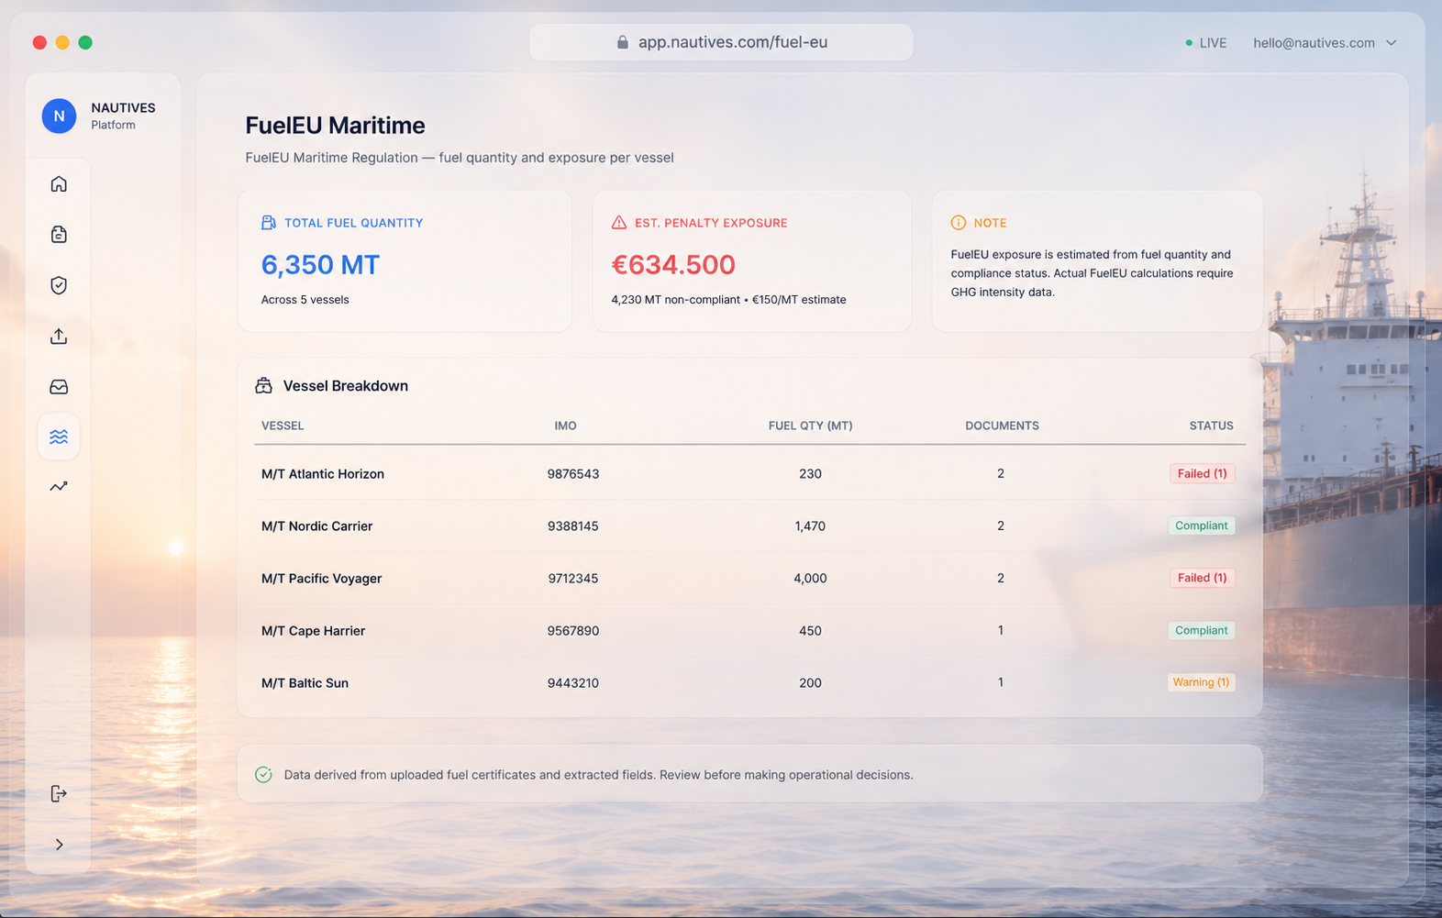Click the STATUS column header
Viewport: 1442px width, 918px height.
pyautogui.click(x=1211, y=426)
